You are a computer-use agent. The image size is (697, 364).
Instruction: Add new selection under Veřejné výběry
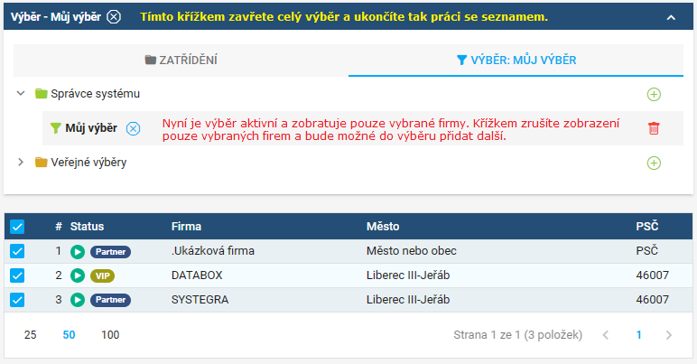[x=654, y=163]
